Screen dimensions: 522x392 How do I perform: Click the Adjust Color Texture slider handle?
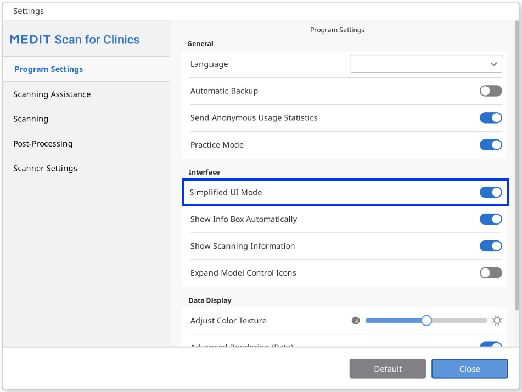click(426, 321)
